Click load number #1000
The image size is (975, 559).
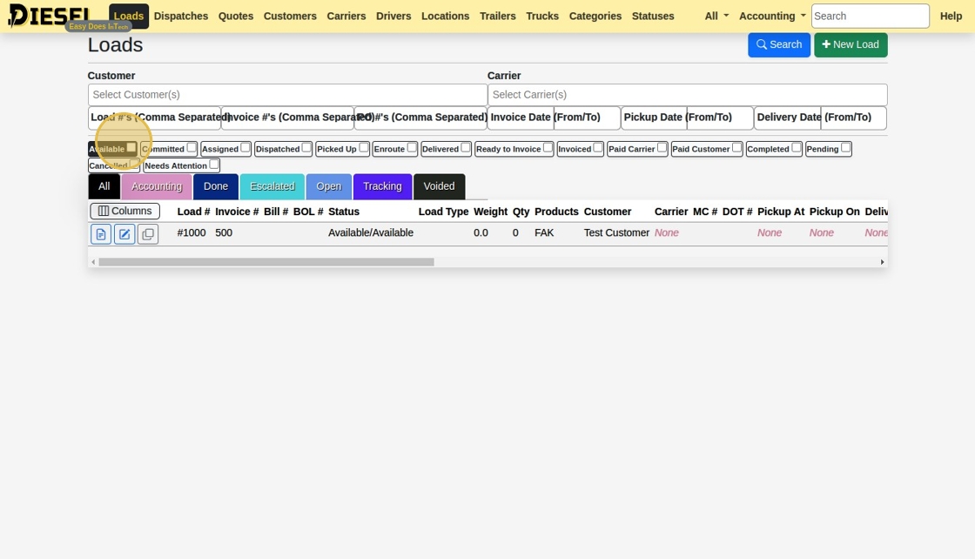pos(192,232)
